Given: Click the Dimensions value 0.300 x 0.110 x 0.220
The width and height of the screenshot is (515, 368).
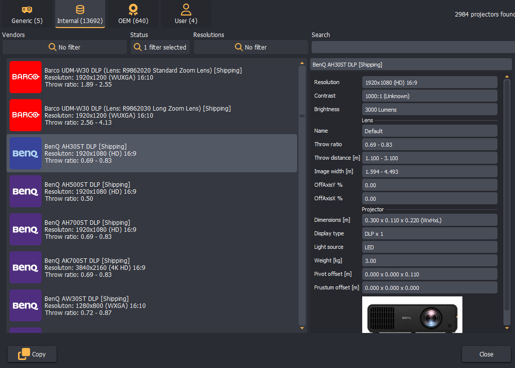Looking at the screenshot, I should point(430,220).
